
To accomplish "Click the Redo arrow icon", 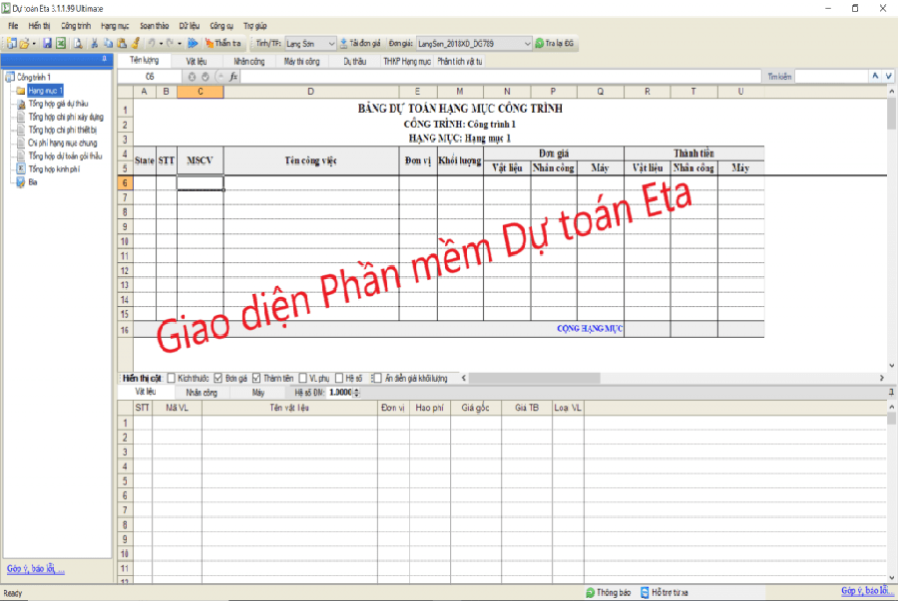I will (x=170, y=44).
